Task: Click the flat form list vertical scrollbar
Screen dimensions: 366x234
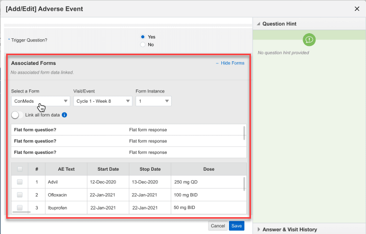Action: tap(244, 133)
